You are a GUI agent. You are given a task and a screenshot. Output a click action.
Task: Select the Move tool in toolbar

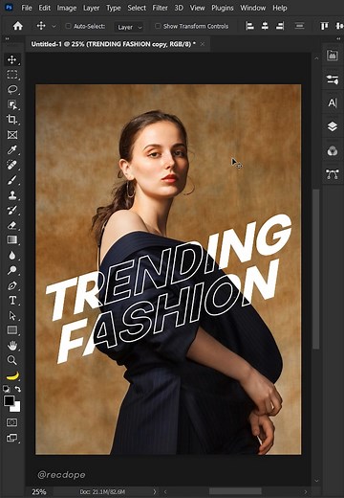tap(12, 59)
